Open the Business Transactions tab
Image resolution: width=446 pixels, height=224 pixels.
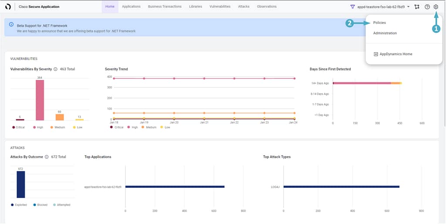[x=165, y=7]
